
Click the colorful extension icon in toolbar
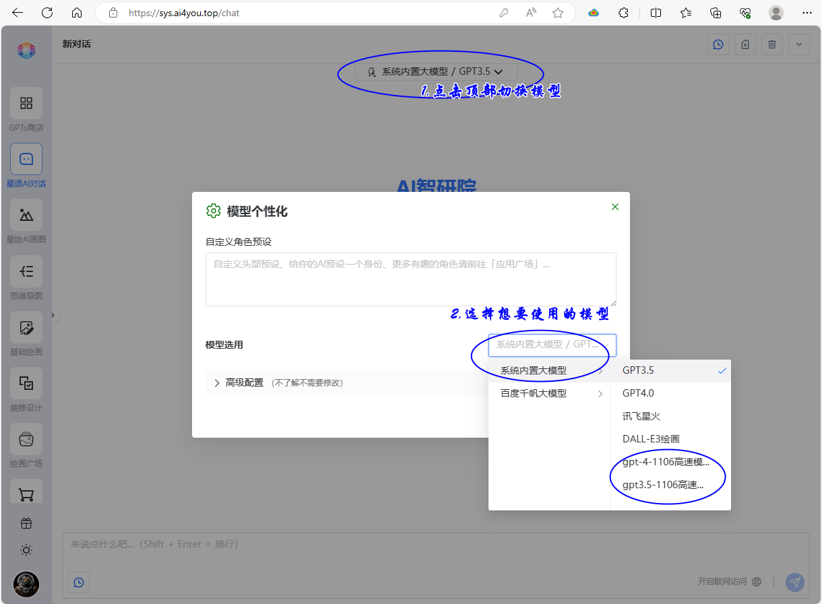tap(594, 13)
